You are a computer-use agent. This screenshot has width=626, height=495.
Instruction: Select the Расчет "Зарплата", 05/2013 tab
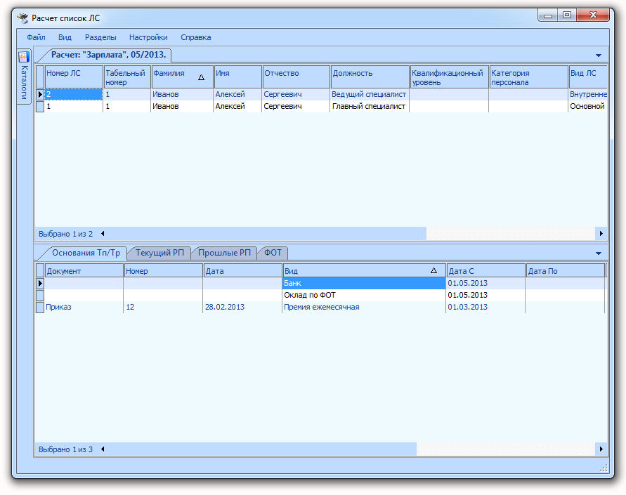tap(108, 55)
